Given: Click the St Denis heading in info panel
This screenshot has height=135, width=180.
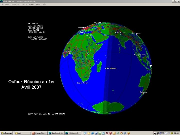Looking at the screenshot, I should (33, 23).
